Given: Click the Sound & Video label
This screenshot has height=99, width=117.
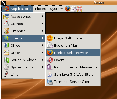Looking at the screenshot, I should pos(23,60).
